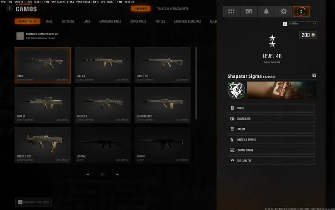
Task: Click the player emblem image
Action: pyautogui.click(x=236, y=90)
